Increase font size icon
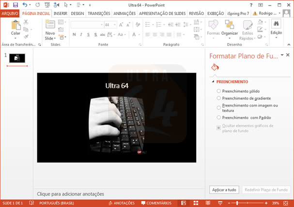The height and width of the screenshot is (207, 294). (x=121, y=25)
